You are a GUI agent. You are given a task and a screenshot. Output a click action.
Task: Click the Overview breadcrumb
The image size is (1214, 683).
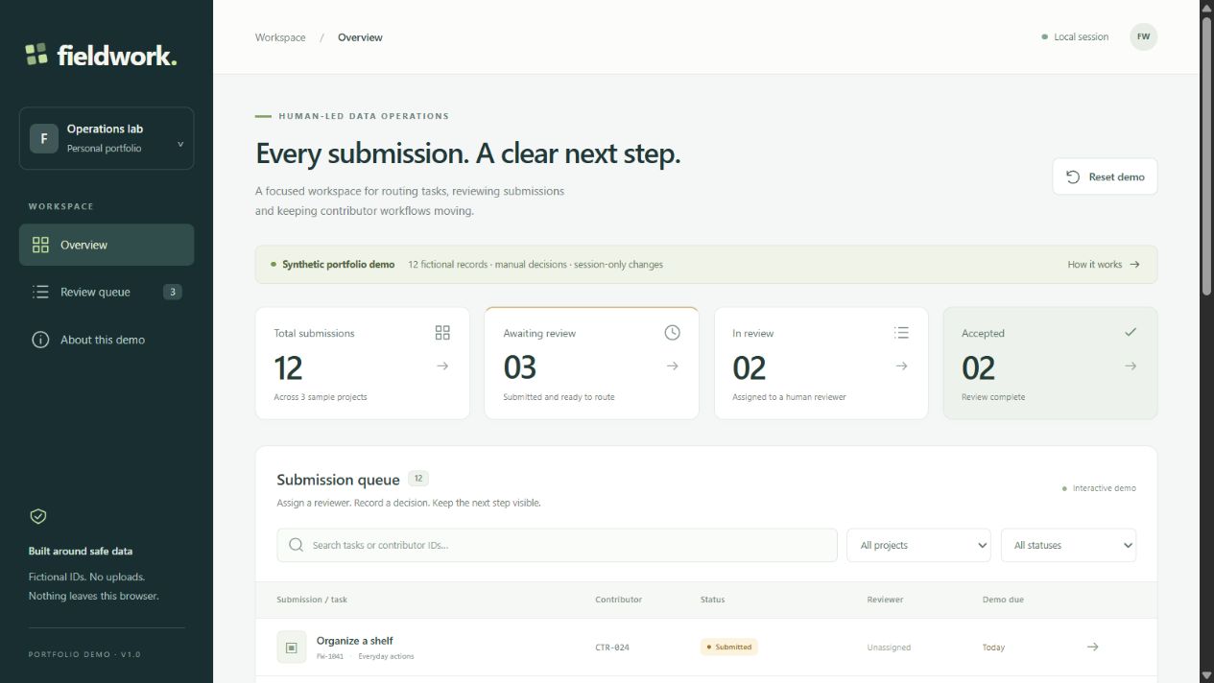pyautogui.click(x=360, y=37)
